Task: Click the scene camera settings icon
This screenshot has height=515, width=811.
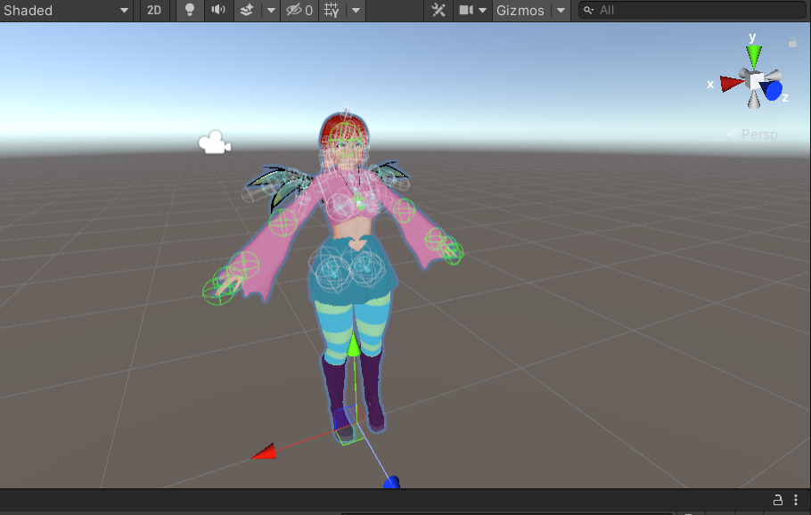Action: point(466,10)
